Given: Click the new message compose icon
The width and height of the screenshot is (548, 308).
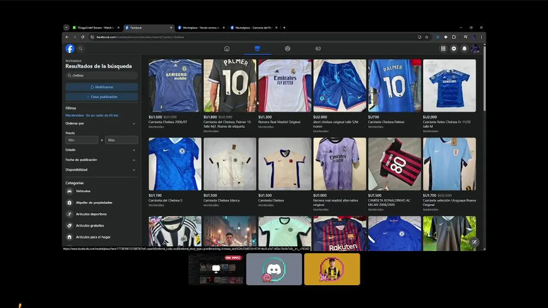Looking at the screenshot, I should pos(474,242).
